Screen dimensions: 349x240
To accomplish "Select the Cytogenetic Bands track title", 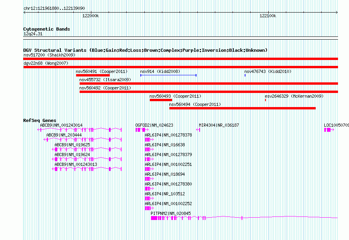I will coord(47,29).
